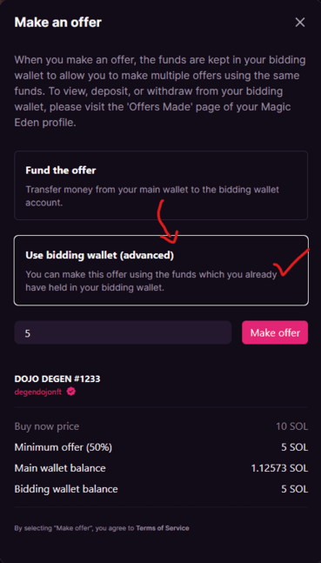321x563 pixels.
Task: Click the Buy now price label
Action: (x=47, y=426)
